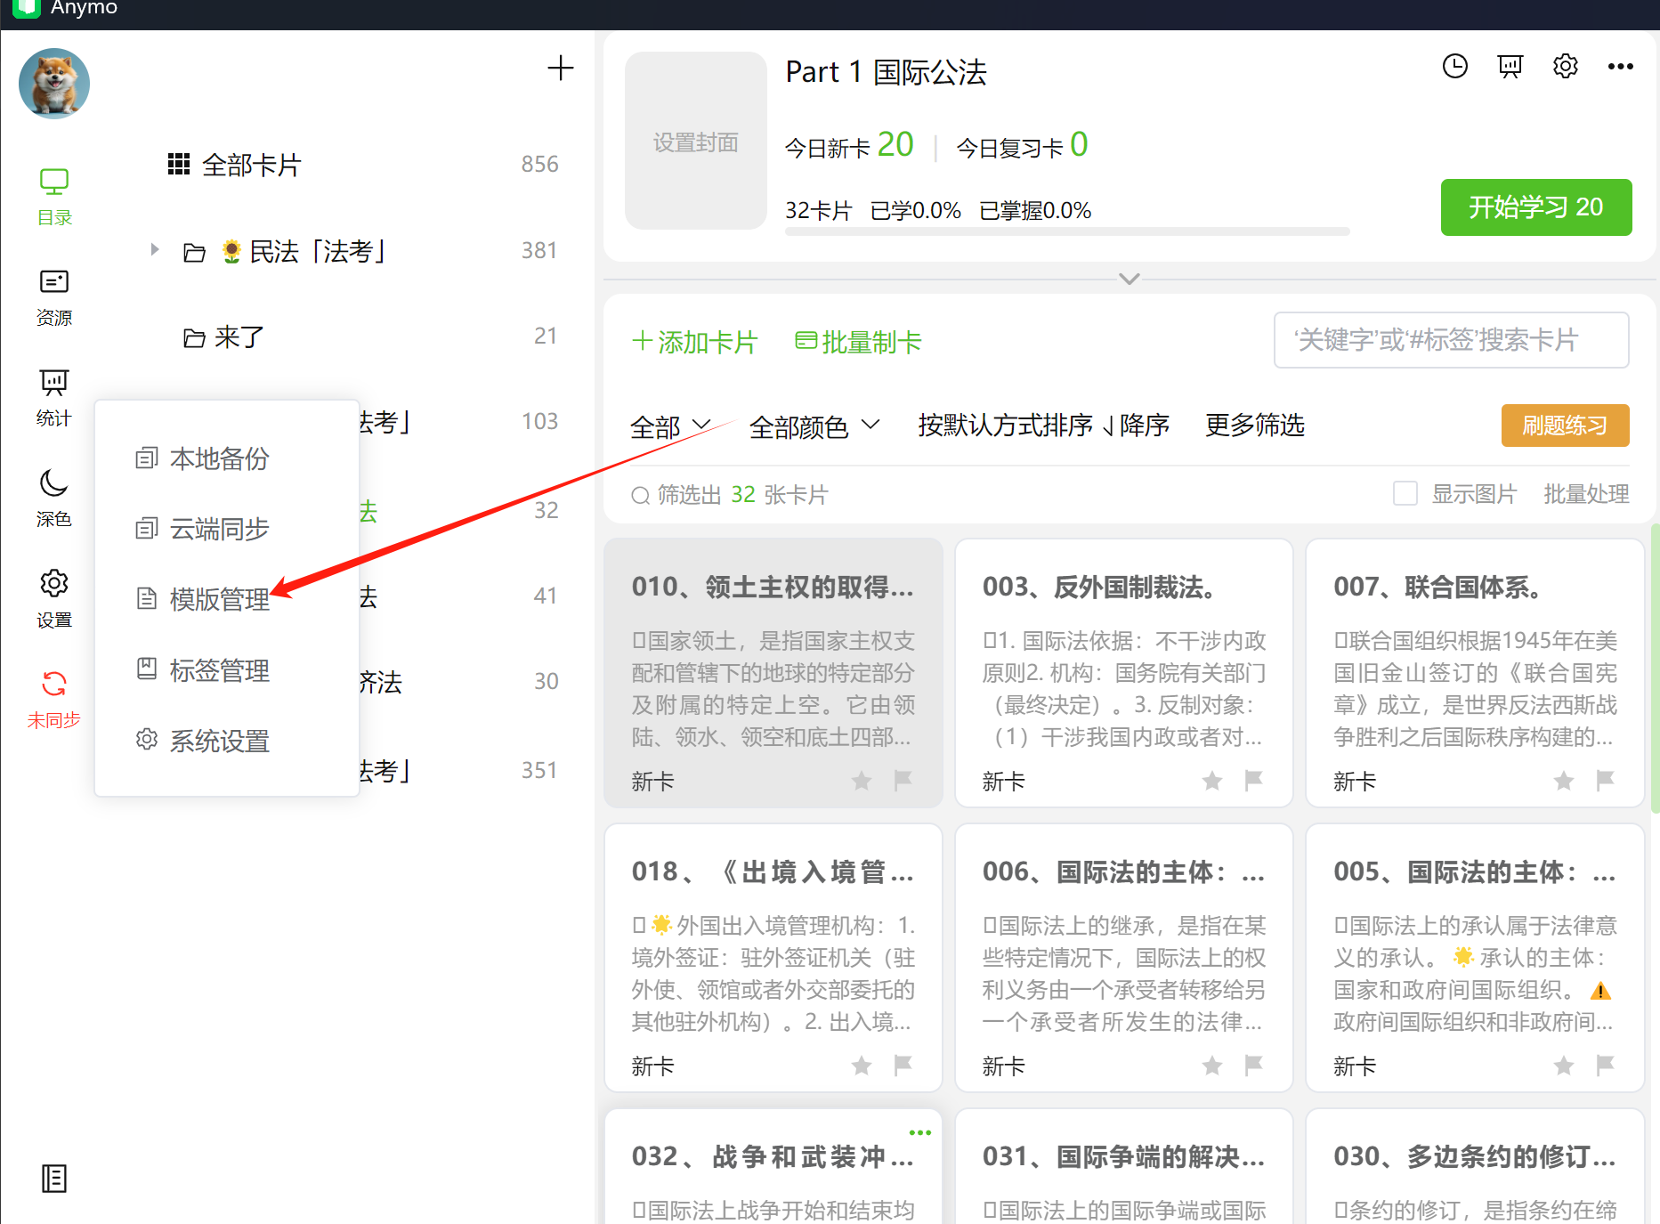This screenshot has height=1224, width=1660.
Task: Flag the card 006、国际法的主体
Action: [1253, 1066]
